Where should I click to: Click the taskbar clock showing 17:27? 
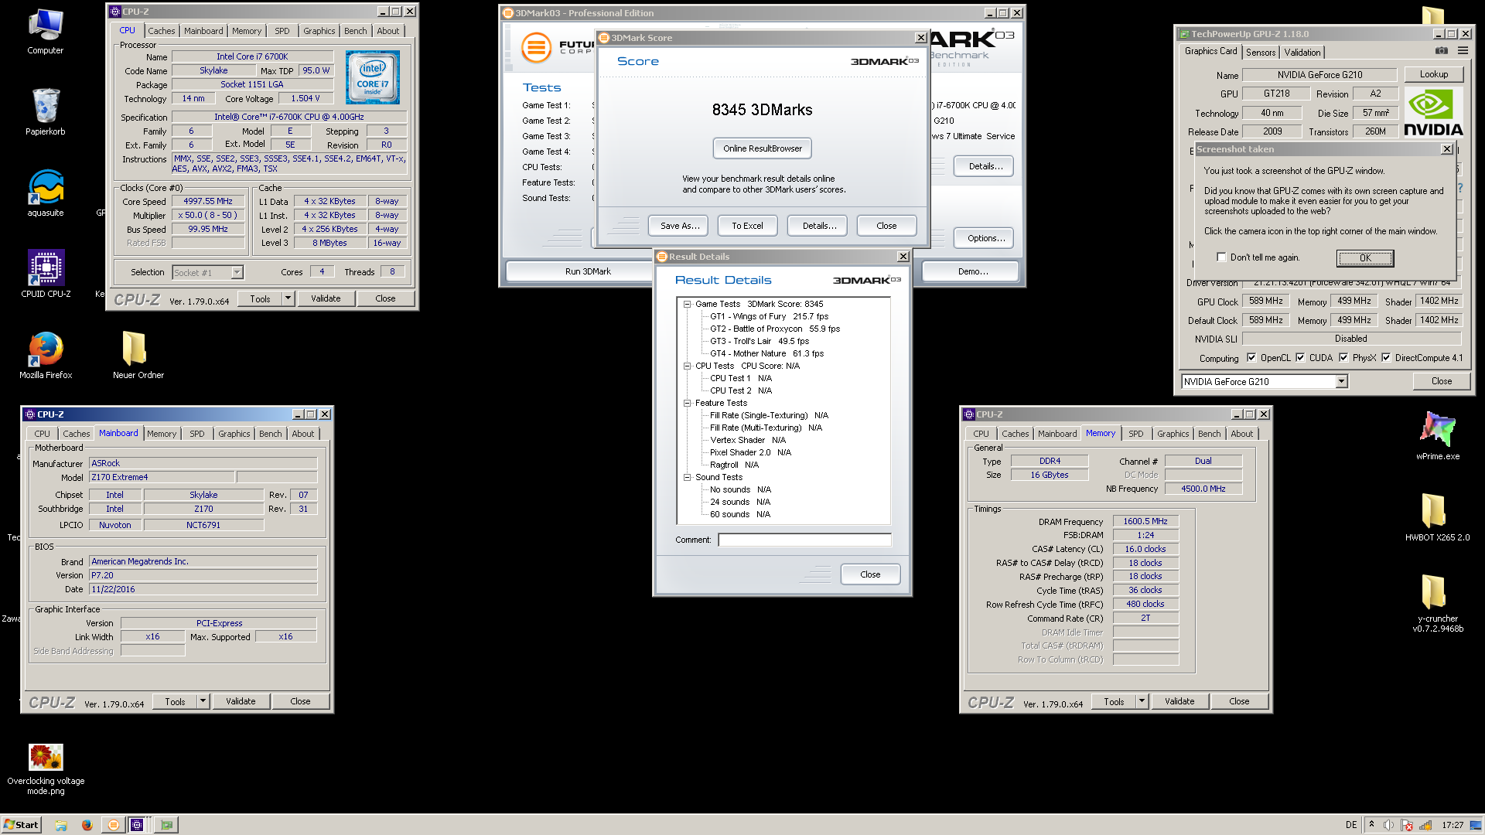(x=1453, y=825)
